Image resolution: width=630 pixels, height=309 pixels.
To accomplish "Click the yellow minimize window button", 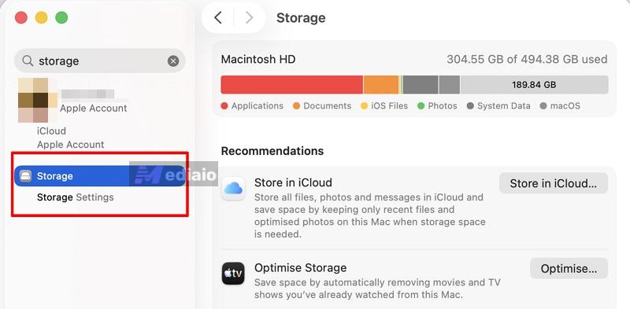I will click(42, 17).
